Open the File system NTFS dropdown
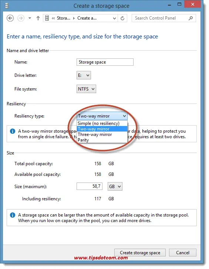This screenshot has width=209, height=269. click(x=86, y=89)
